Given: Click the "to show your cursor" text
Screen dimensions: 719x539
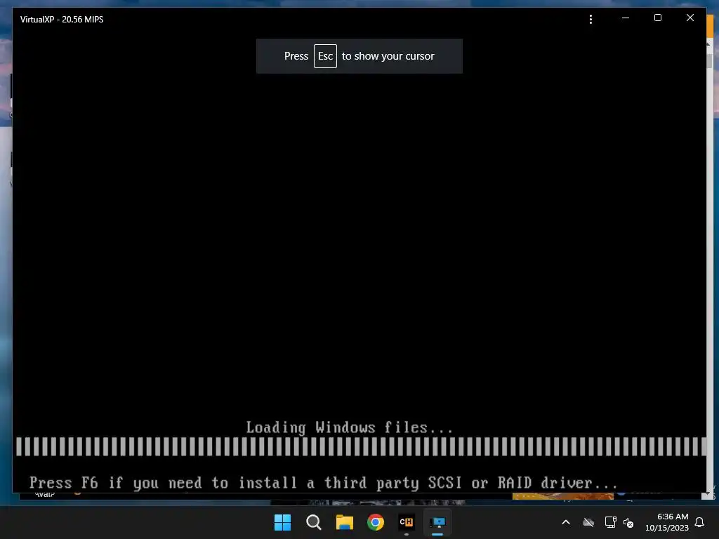Looking at the screenshot, I should click(x=388, y=56).
